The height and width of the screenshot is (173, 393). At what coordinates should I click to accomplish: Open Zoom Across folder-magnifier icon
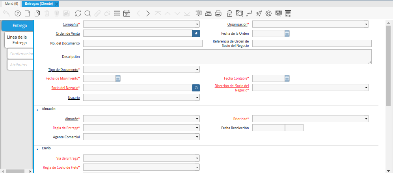click(x=240, y=13)
